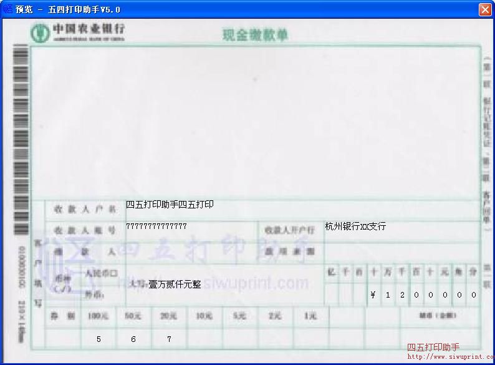The width and height of the screenshot is (495, 365).
Task: Click the siwuprint website URL
Action: tap(451, 357)
